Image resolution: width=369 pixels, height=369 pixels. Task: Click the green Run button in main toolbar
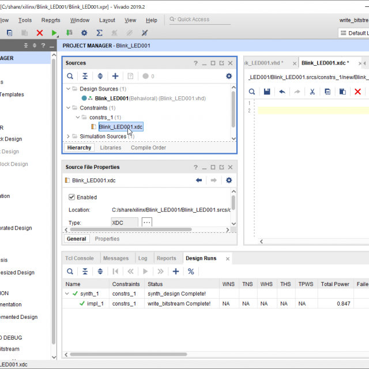point(55,33)
